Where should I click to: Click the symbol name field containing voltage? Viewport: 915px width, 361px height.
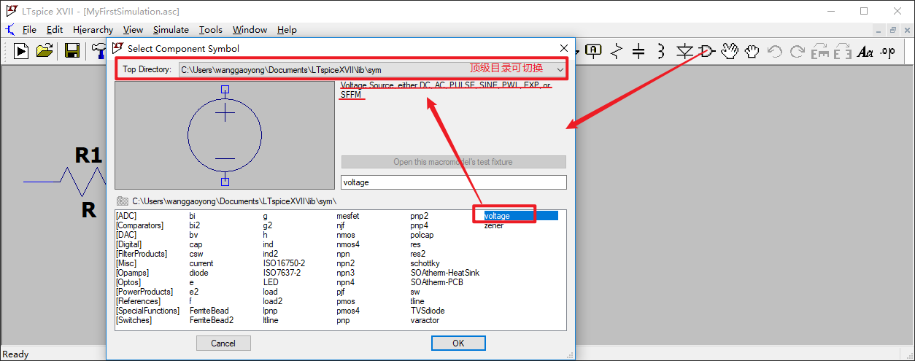point(453,182)
